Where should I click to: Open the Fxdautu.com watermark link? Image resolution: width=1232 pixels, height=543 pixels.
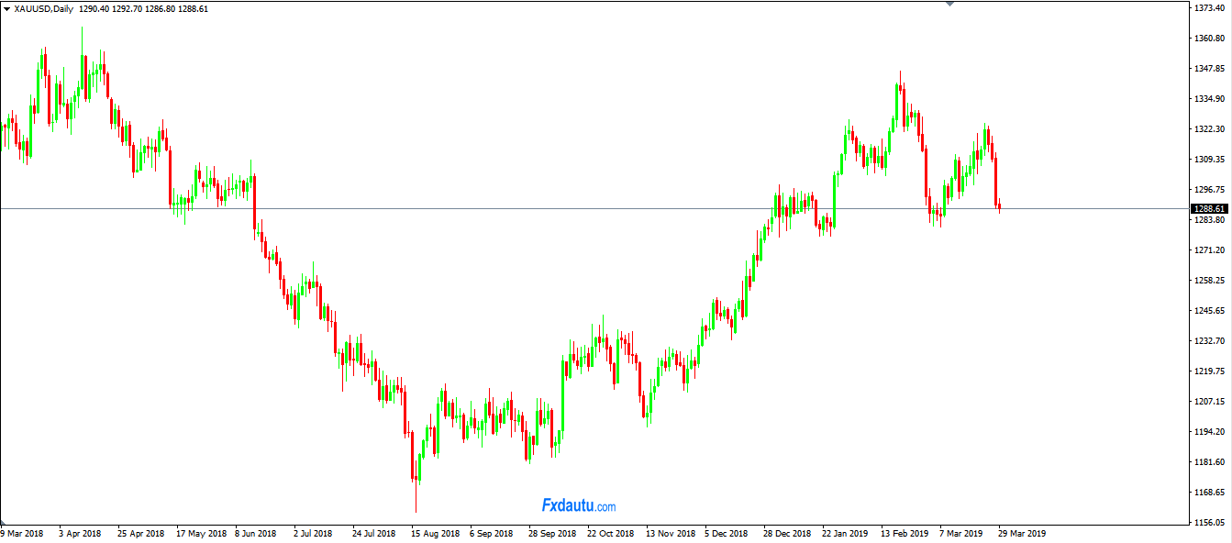click(x=579, y=505)
